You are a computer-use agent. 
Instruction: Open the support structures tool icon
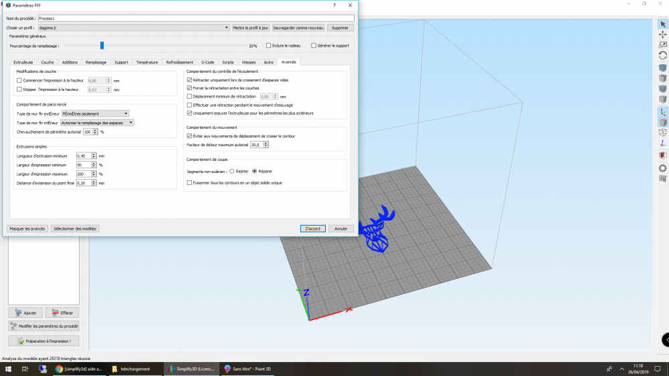tap(662, 178)
